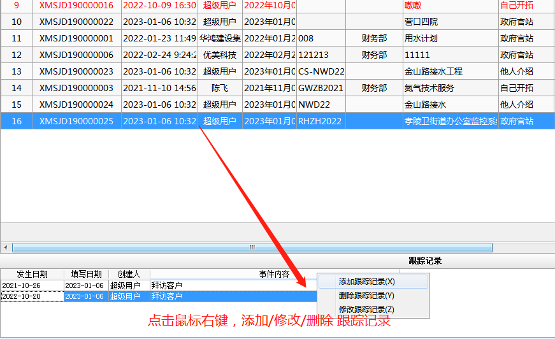
Task: Click the highlighted RHZH2022 cell
Action: click(321, 121)
